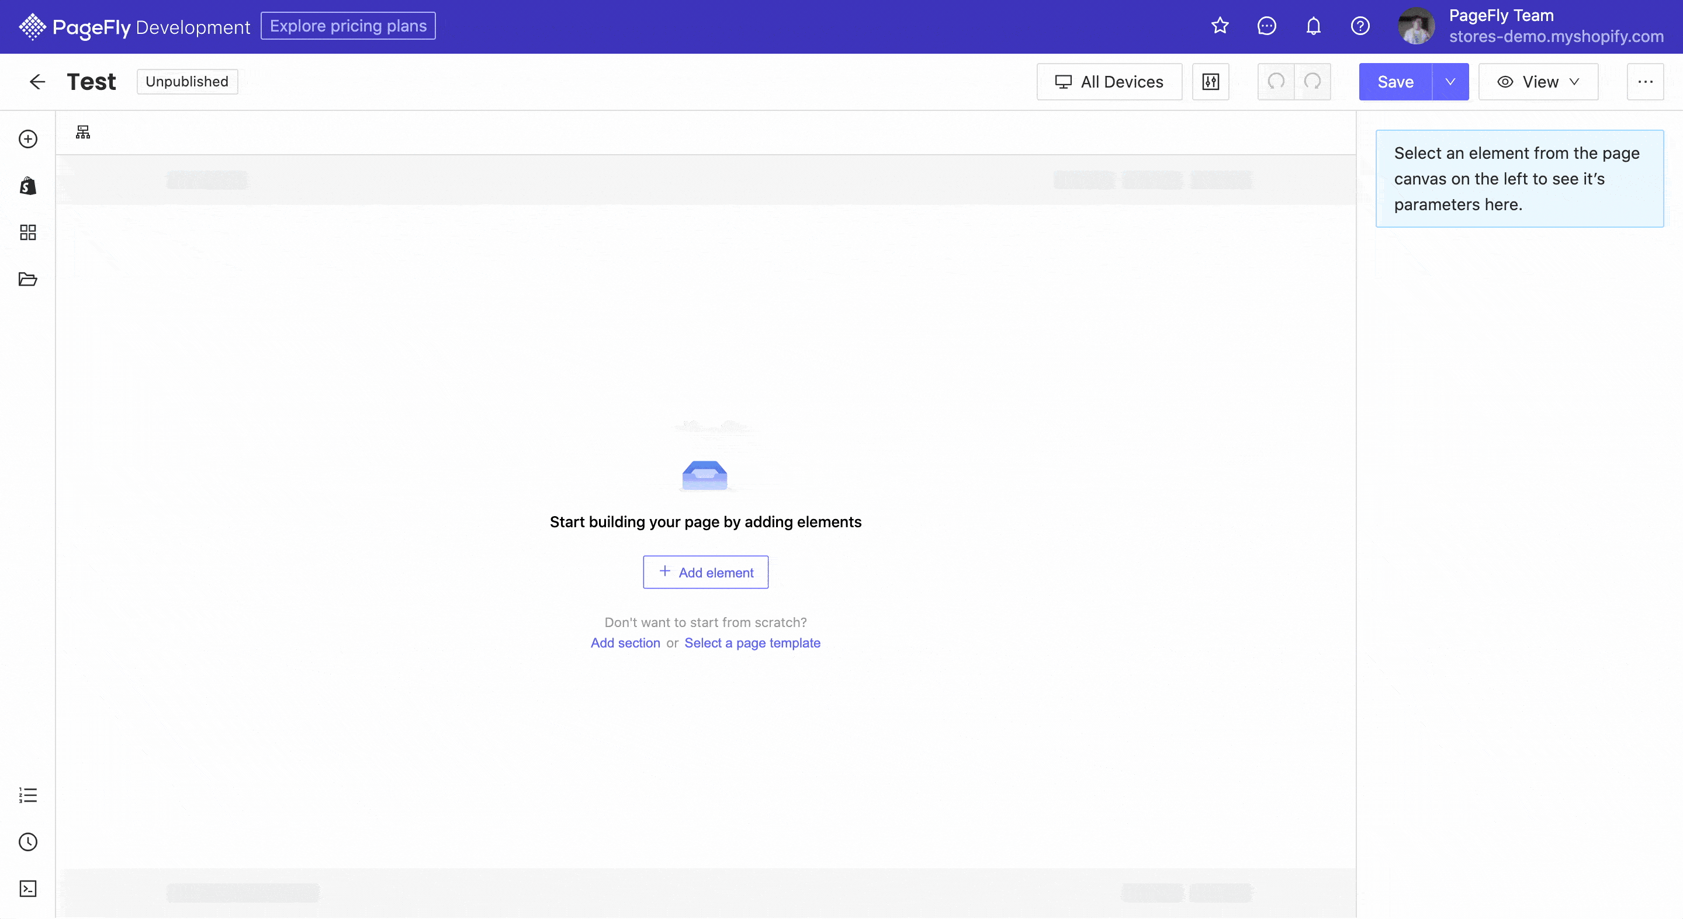Click the star favorites icon

tap(1220, 26)
